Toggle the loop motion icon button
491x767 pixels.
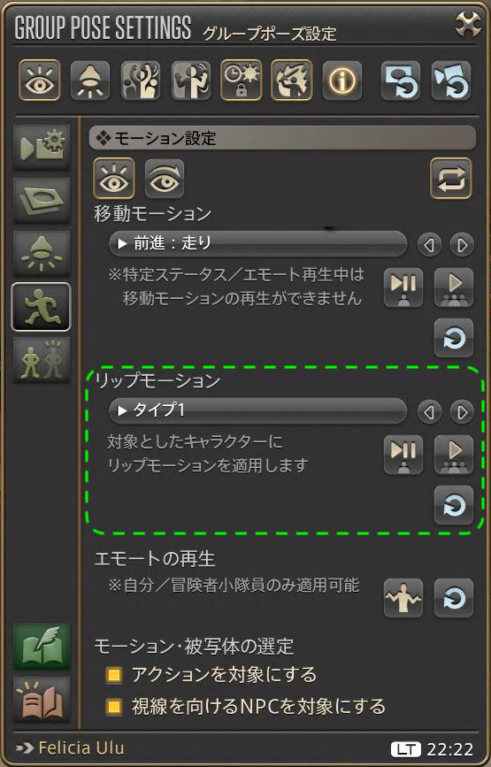451,178
